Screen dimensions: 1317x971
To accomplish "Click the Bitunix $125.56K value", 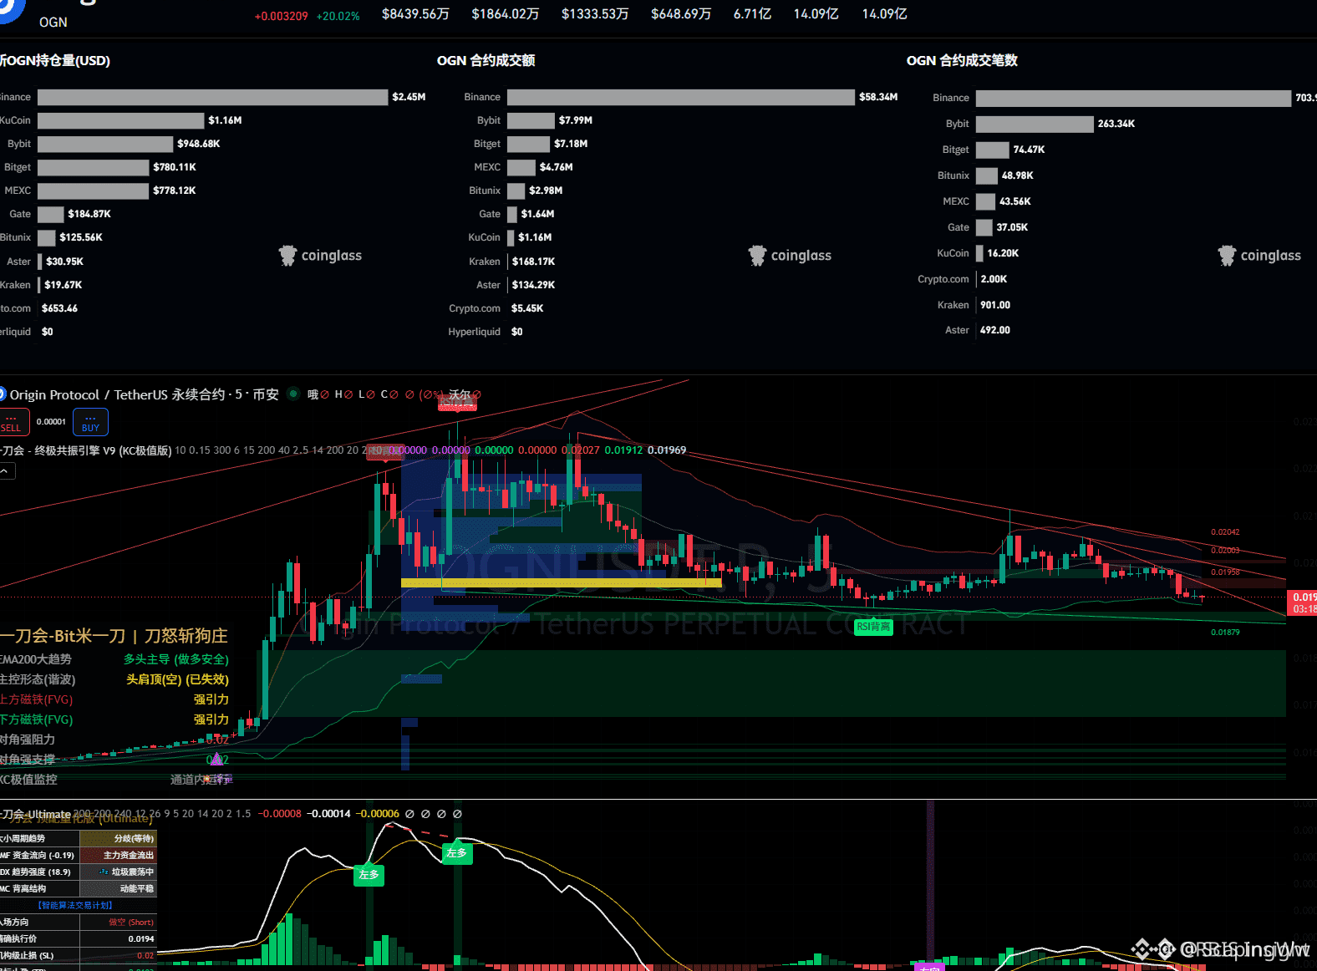I will click(x=81, y=237).
